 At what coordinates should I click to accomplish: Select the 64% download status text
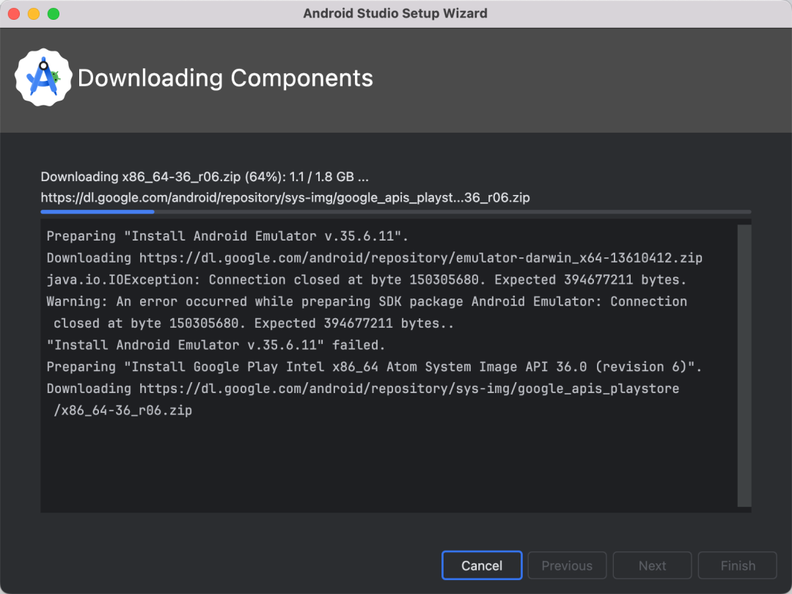click(204, 177)
